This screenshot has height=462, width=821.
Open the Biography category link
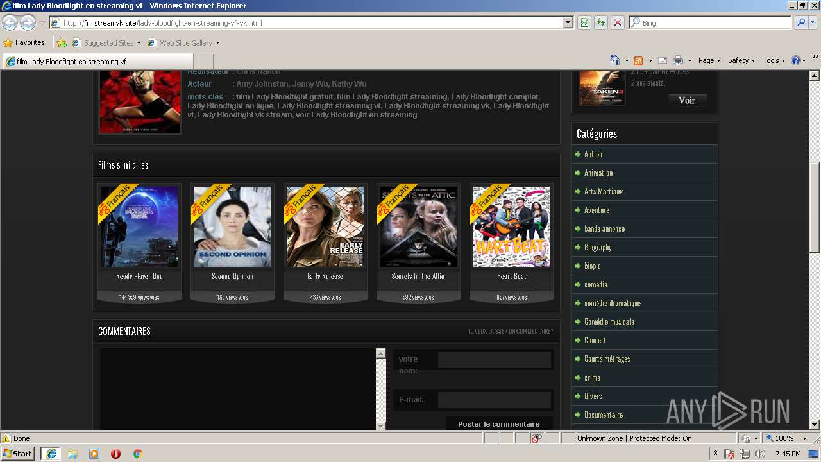(598, 248)
